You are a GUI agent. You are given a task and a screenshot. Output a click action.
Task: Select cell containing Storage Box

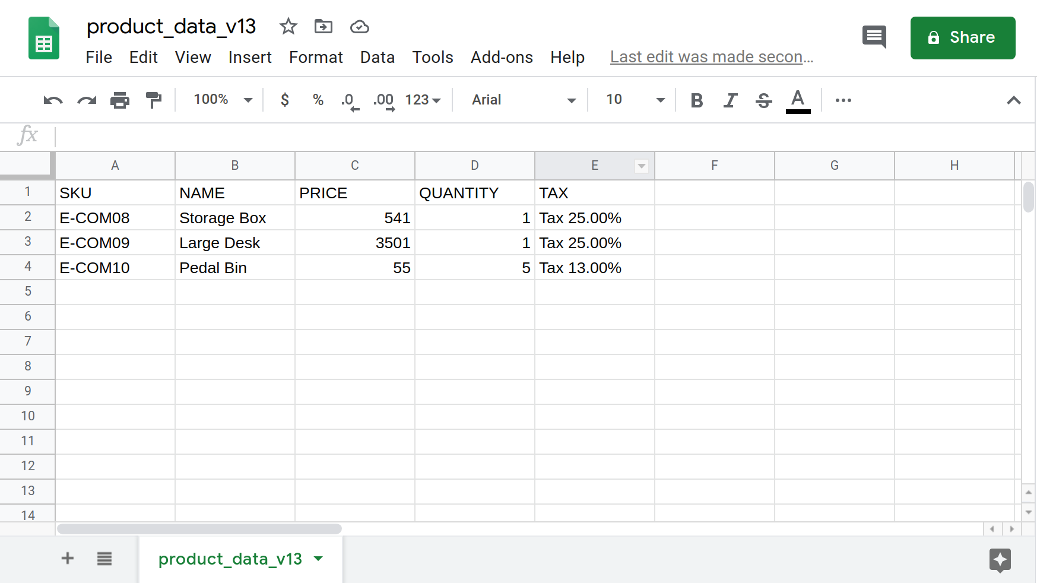coord(235,218)
